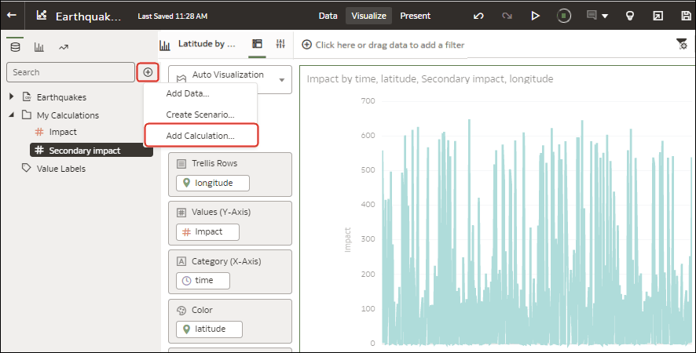This screenshot has width=696, height=353.
Task: Click the preview play icon
Action: [535, 16]
